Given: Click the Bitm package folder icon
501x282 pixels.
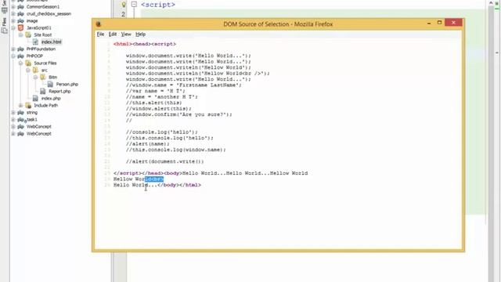Looking at the screenshot, I should point(43,77).
